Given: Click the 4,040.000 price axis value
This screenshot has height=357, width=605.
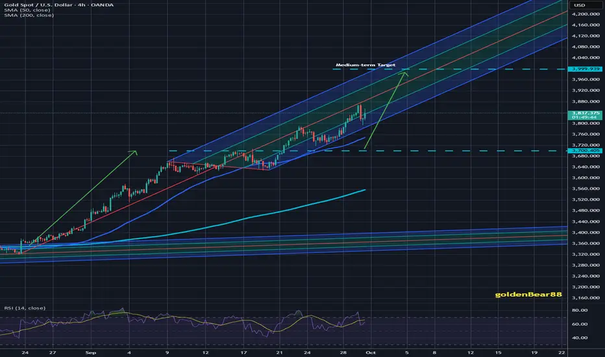Looking at the screenshot, I should click(x=586, y=58).
